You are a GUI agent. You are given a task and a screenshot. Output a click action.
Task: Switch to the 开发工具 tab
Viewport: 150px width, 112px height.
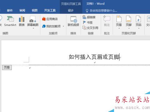click(50, 10)
